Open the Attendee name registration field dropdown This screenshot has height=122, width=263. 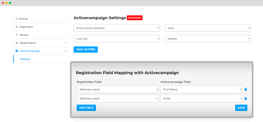click(117, 89)
